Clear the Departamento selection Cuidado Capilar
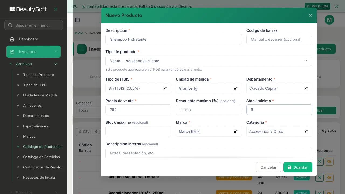The width and height of the screenshot is (345, 194). pyautogui.click(x=306, y=89)
